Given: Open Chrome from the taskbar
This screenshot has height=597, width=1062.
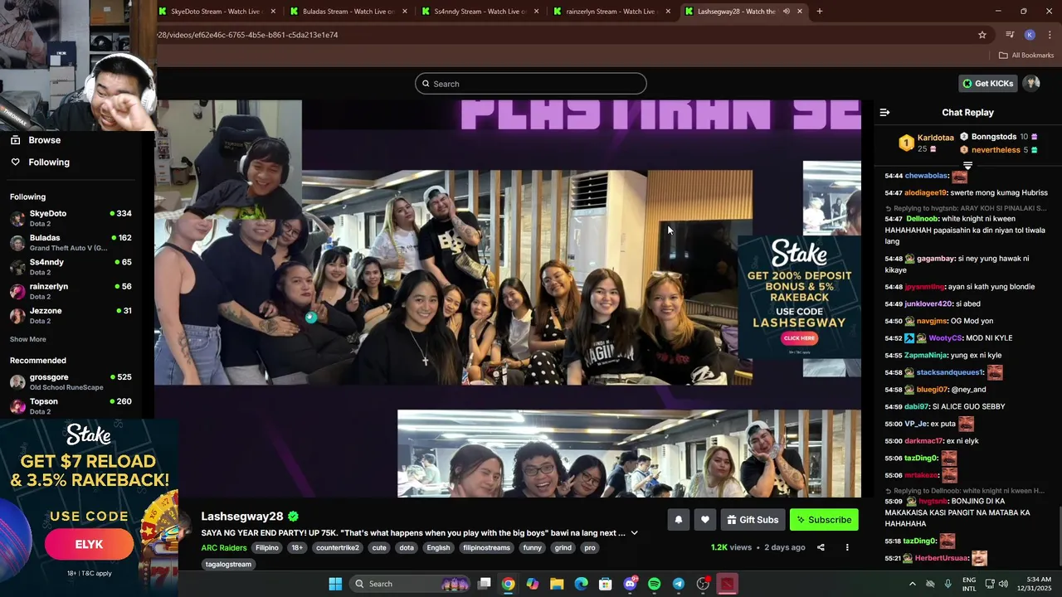Looking at the screenshot, I should (x=509, y=584).
